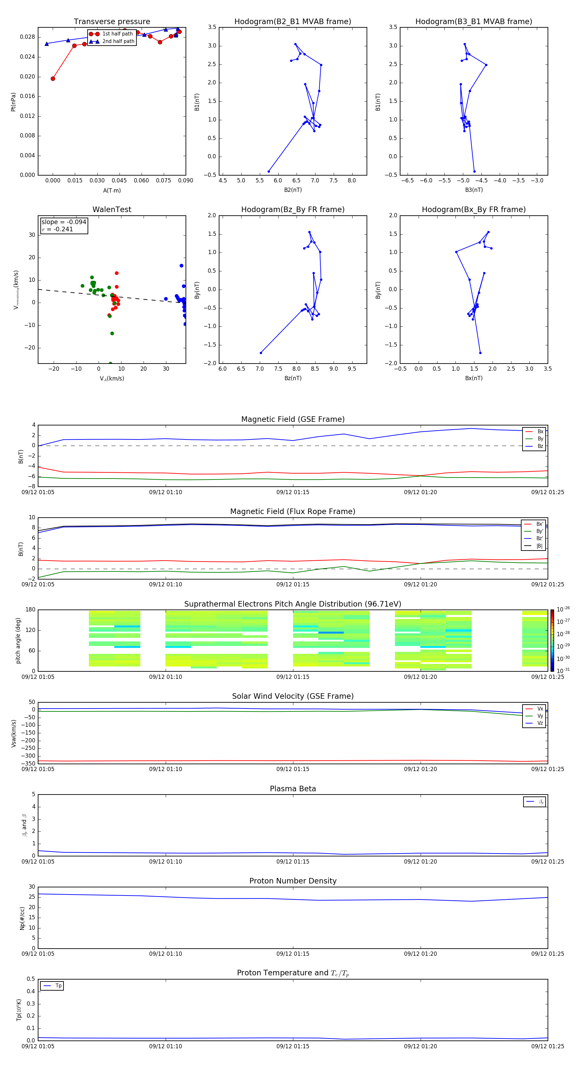
Task: Click the 'Transverse pressure' plot title
Action: [112, 22]
